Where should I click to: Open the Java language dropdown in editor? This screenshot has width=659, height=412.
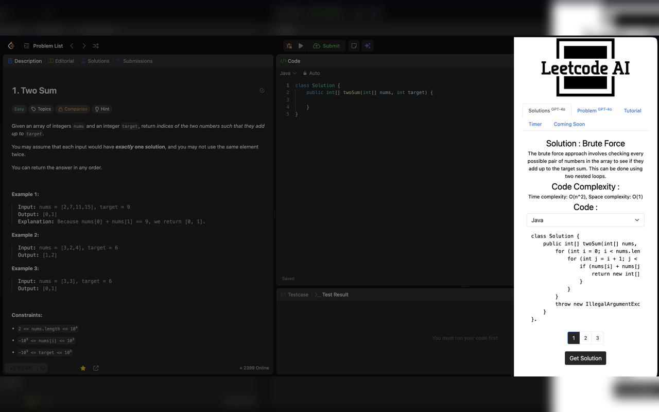[288, 73]
